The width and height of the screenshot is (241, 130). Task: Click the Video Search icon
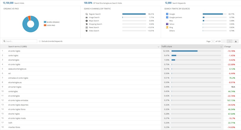[x=86, y=31]
